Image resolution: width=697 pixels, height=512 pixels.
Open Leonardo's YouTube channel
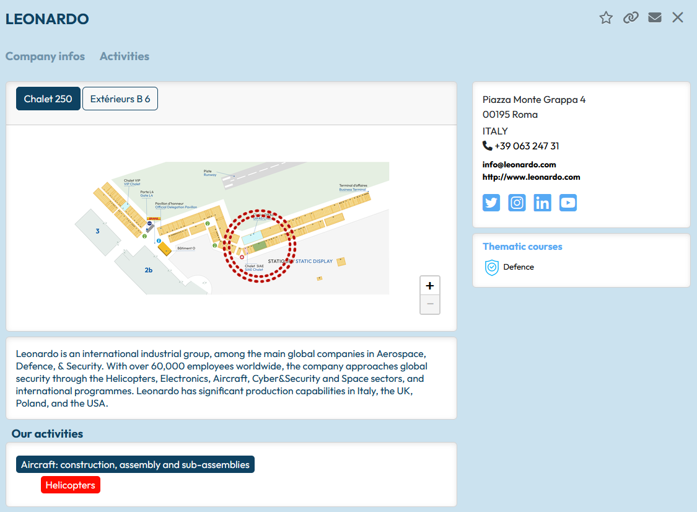(x=568, y=203)
